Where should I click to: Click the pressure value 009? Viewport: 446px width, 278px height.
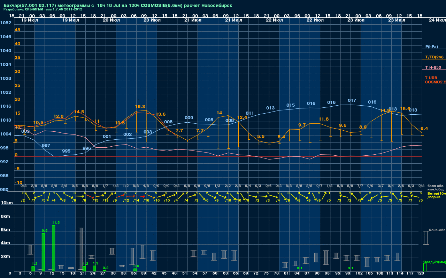click(x=189, y=118)
